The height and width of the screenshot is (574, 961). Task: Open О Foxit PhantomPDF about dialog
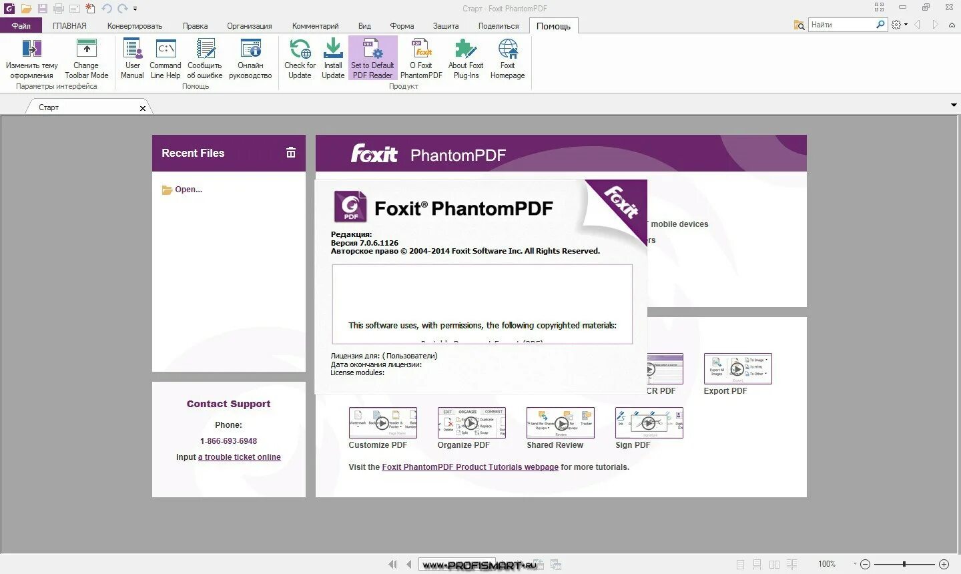pos(421,59)
